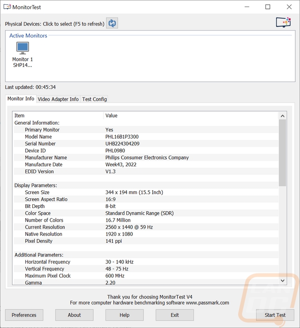Screen dimensions: 300x328
Task: Select the Primary Monitor row
Action: 146,130
